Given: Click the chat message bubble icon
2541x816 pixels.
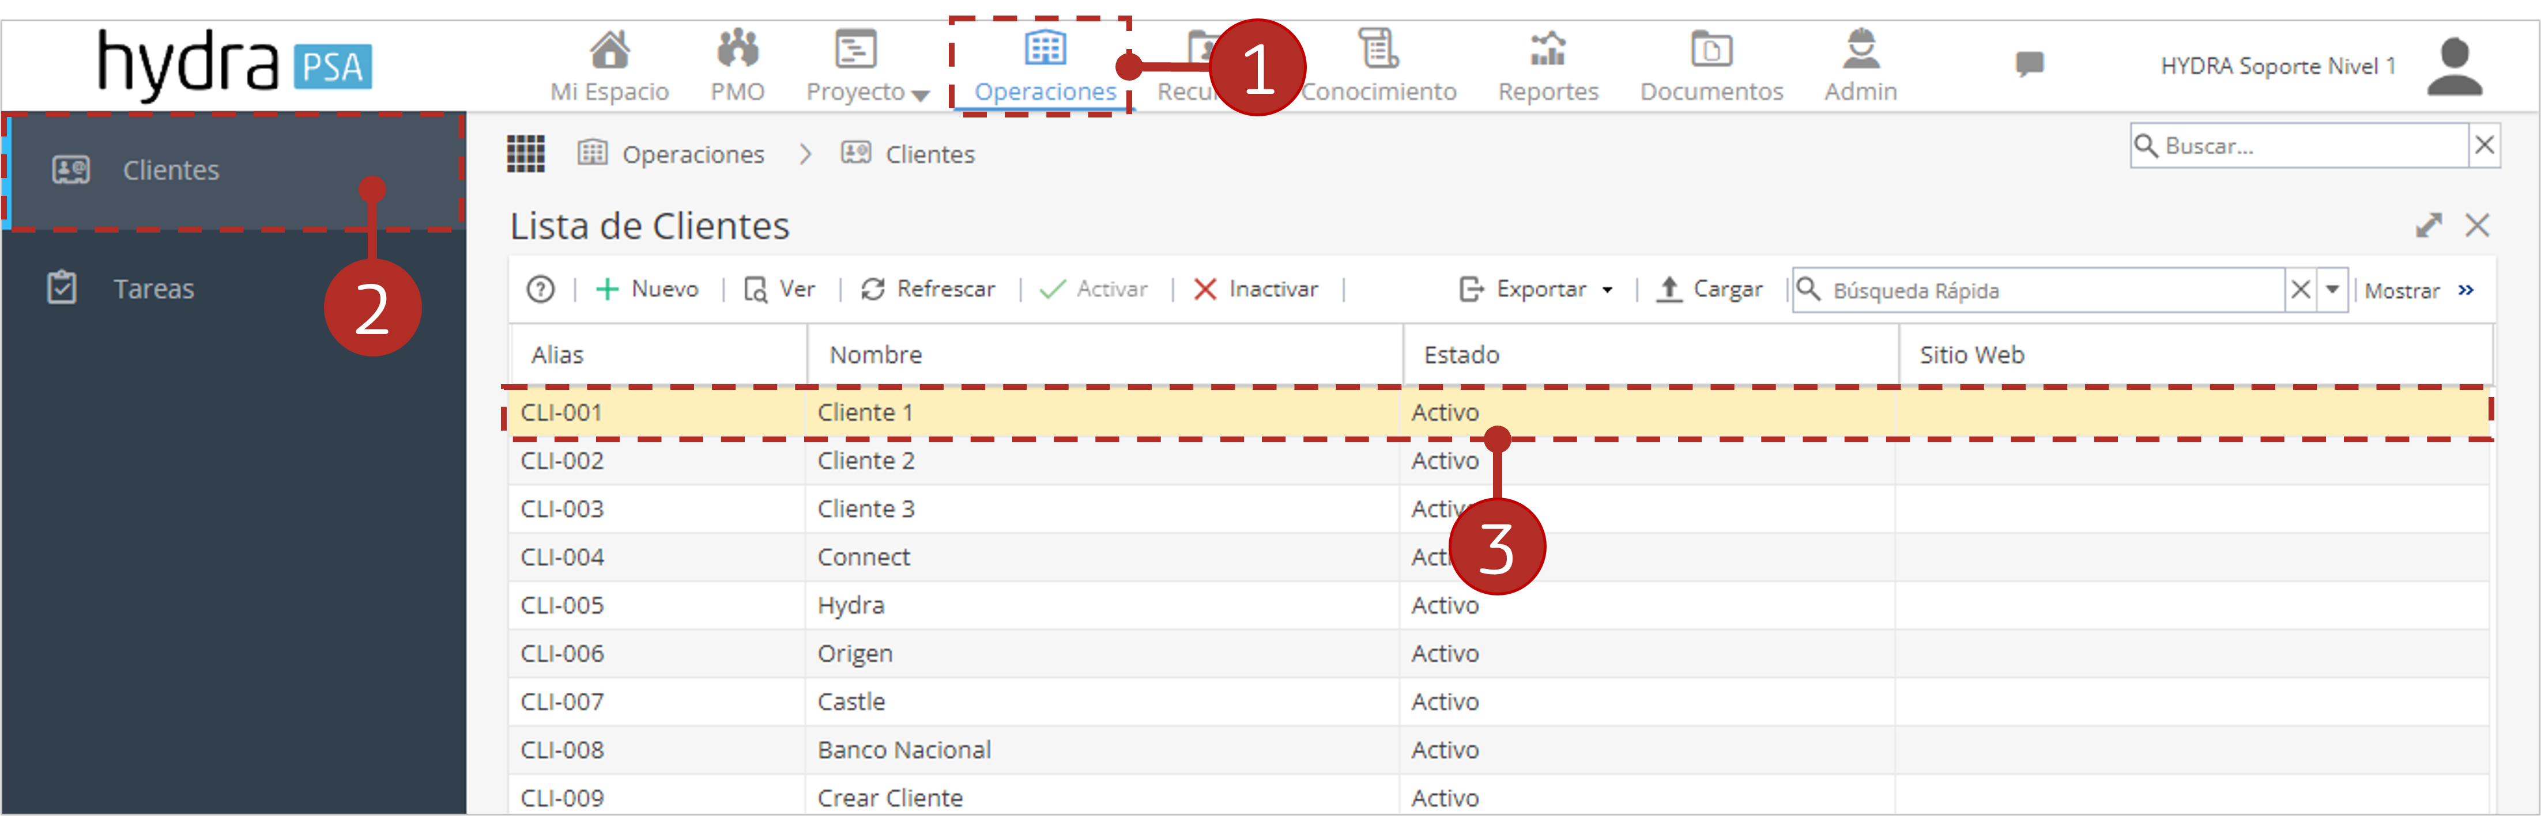Looking at the screenshot, I should point(2029,65).
